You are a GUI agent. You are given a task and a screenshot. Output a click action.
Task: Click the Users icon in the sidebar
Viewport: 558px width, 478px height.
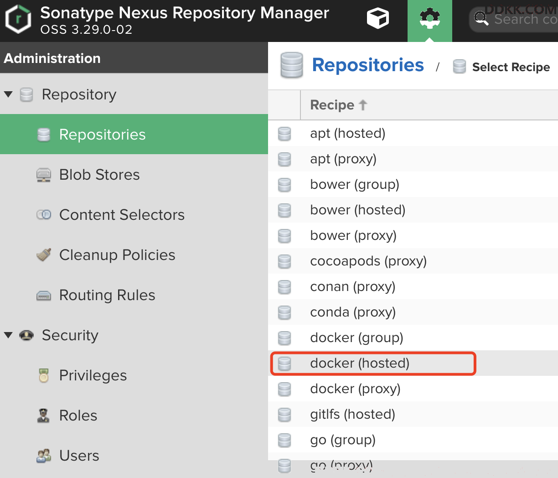(44, 456)
